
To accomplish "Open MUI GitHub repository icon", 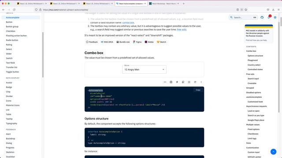I will (x=262, y=18).
